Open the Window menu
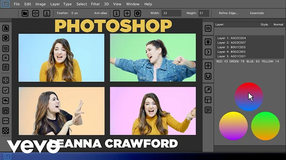The width and height of the screenshot is (286, 160). pyautogui.click(x=133, y=4)
